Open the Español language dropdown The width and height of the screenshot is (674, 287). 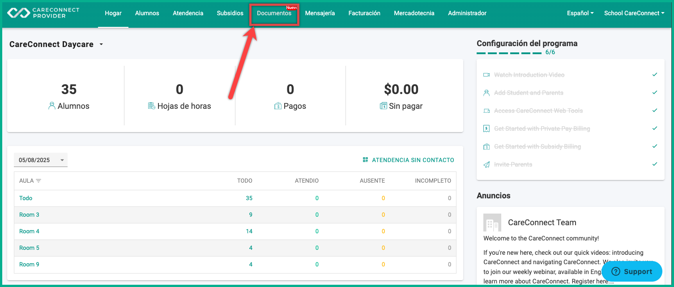point(580,13)
